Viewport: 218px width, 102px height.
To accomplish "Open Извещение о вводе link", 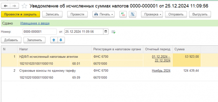I will pyautogui.click(x=35, y=23).
